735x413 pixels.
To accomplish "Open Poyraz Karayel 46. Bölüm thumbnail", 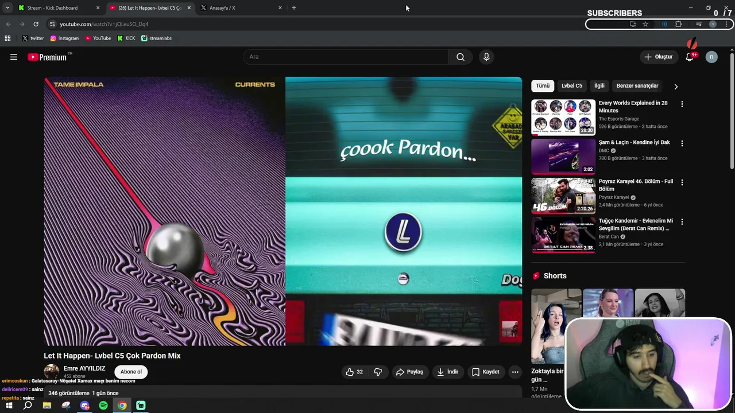I will 563,195.
